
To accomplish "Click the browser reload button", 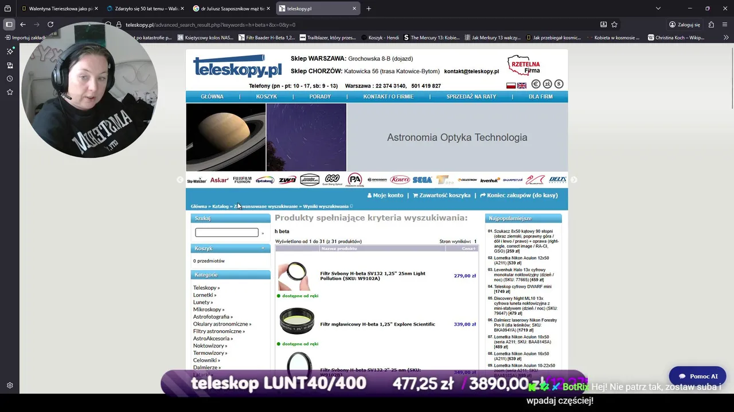I will pyautogui.click(x=50, y=25).
